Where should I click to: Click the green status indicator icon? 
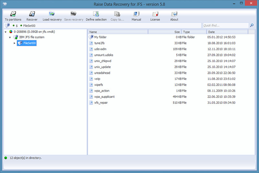coord(6,158)
